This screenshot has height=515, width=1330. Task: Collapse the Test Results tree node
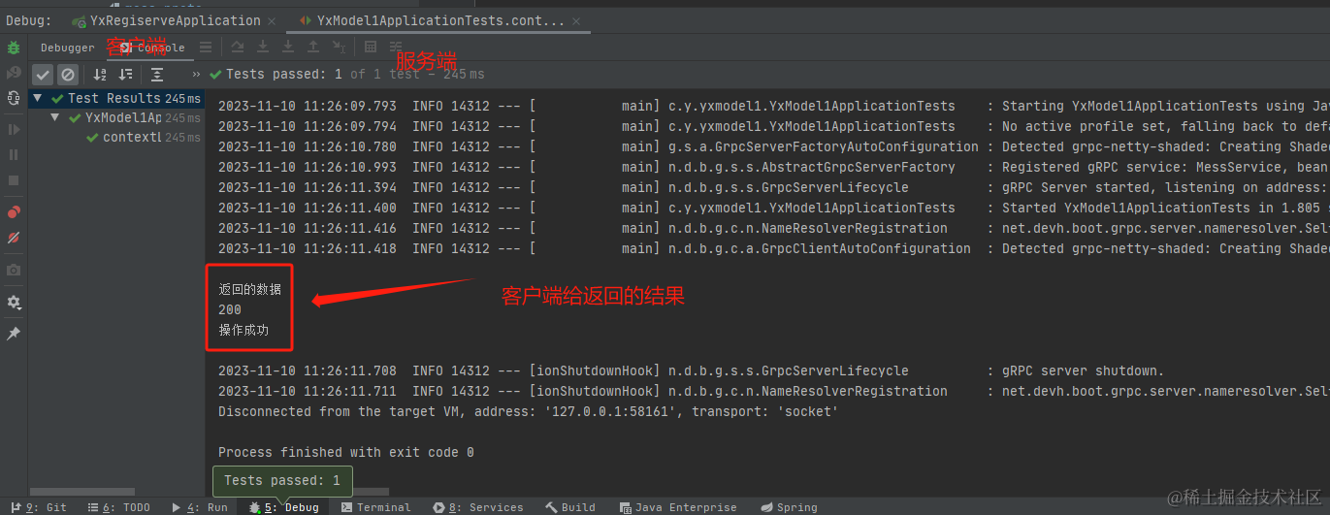(38, 98)
